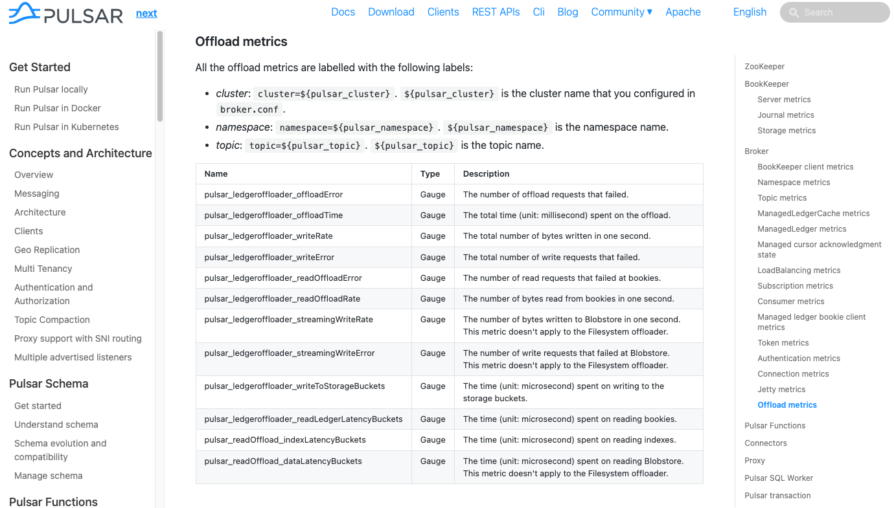This screenshot has width=894, height=508.
Task: Open 'Schema evolution and compatibility' page
Action: tap(60, 450)
